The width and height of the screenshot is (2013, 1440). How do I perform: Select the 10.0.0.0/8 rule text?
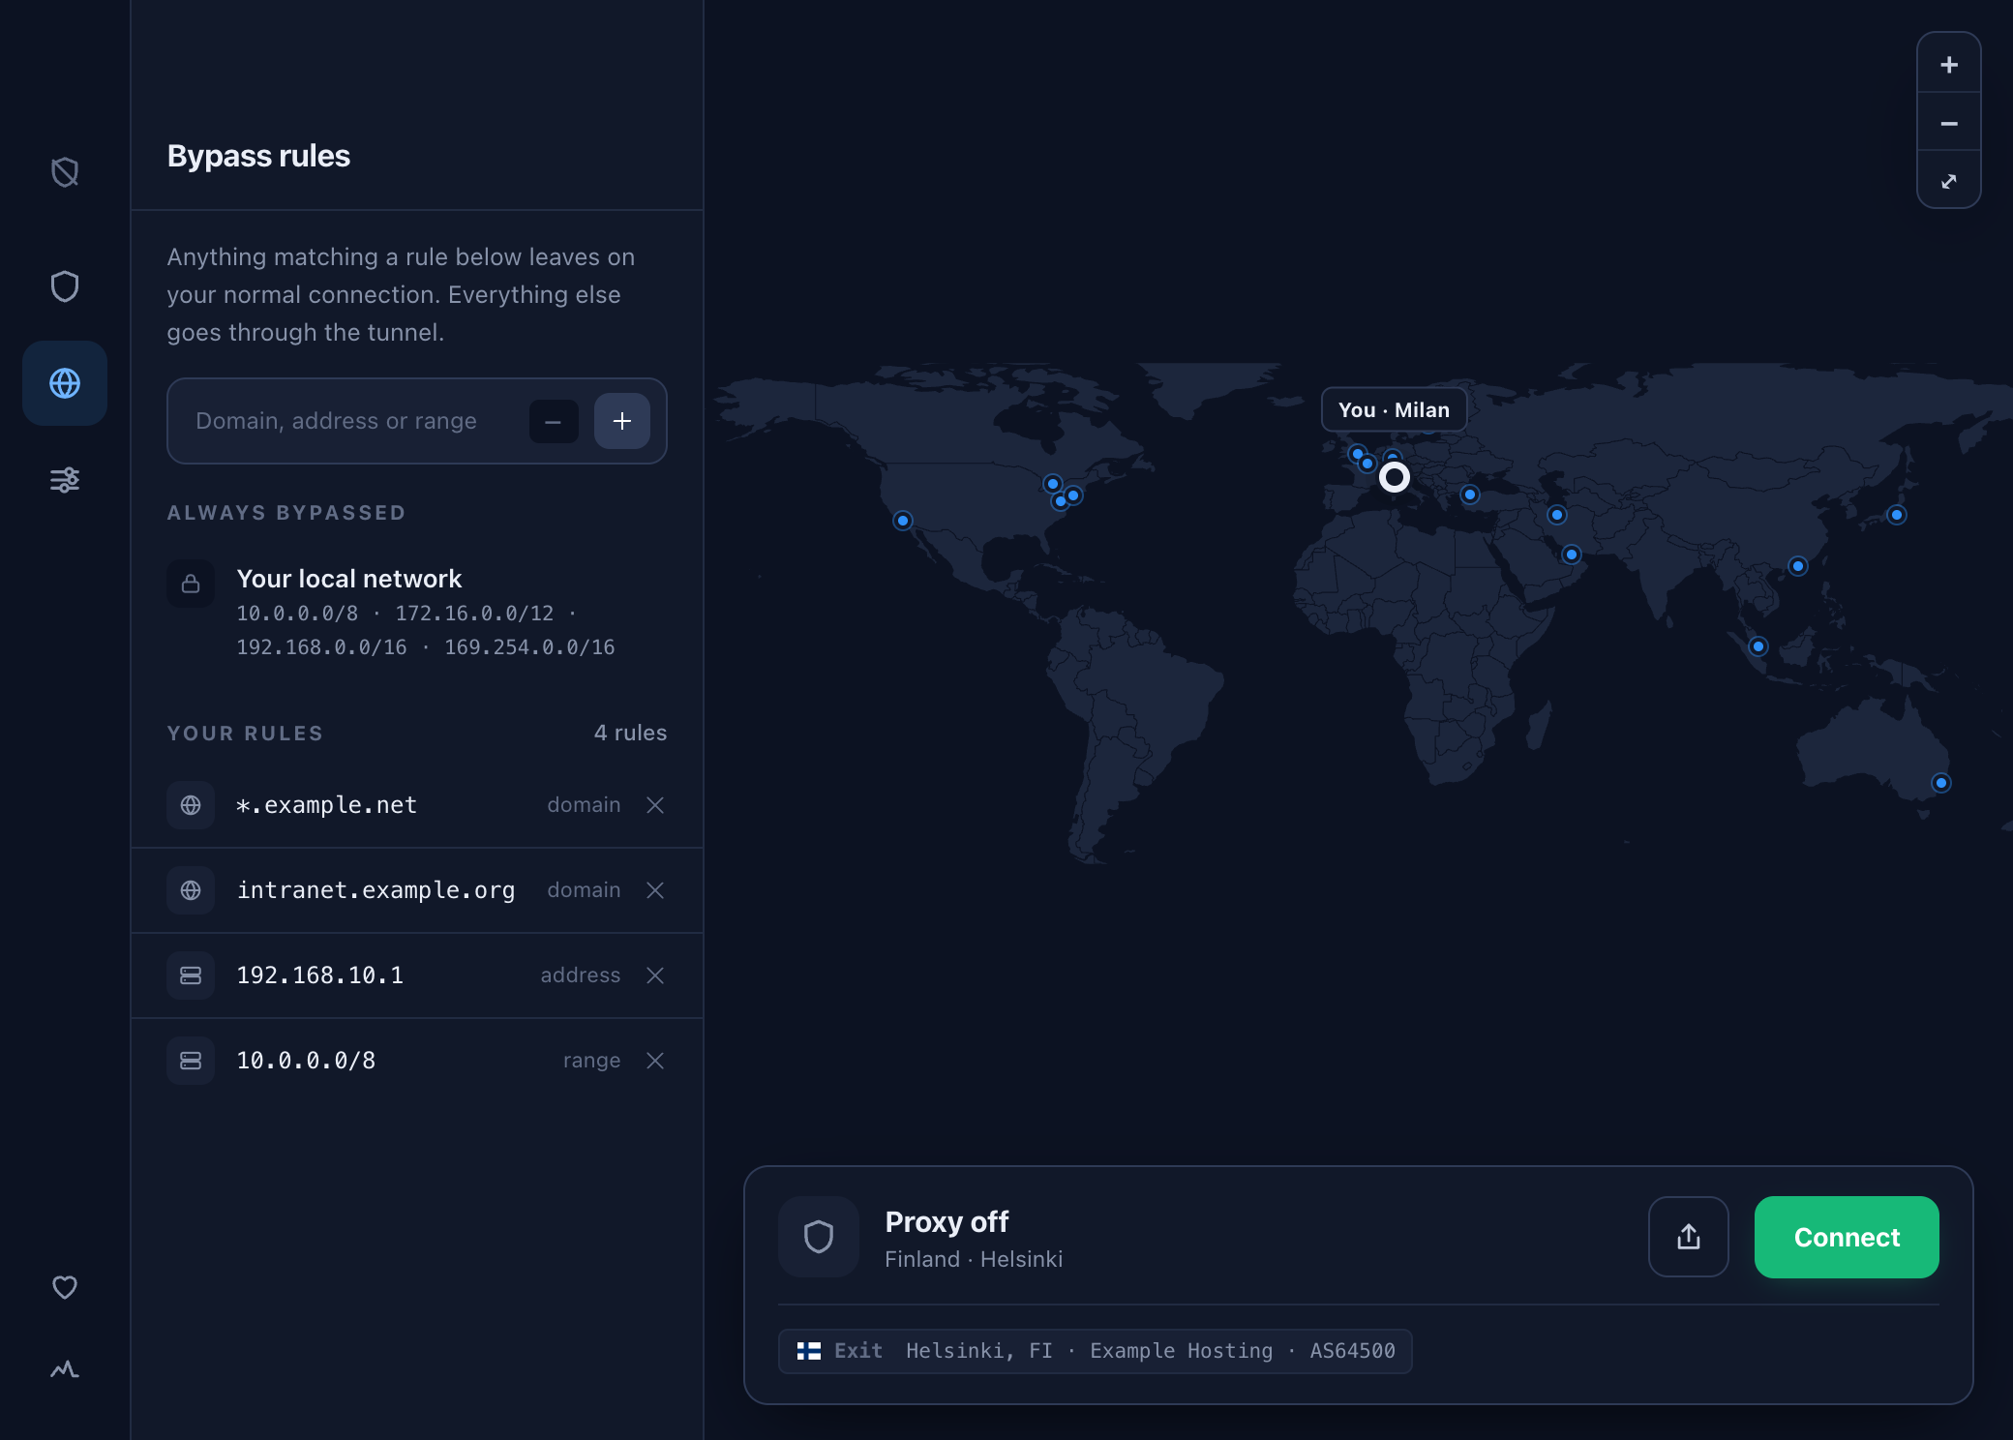tap(306, 1061)
